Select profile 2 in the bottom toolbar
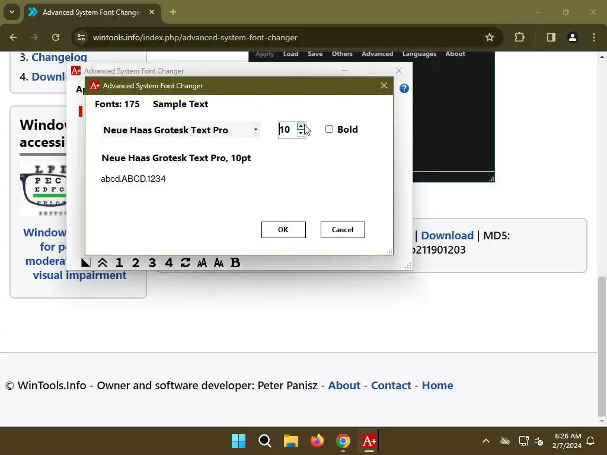 (x=136, y=262)
